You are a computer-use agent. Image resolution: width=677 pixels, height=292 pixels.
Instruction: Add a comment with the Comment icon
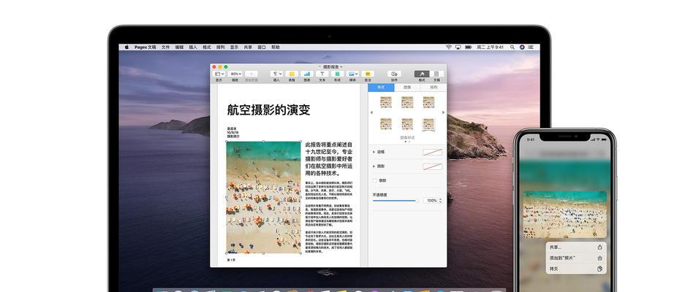pyautogui.click(x=368, y=74)
